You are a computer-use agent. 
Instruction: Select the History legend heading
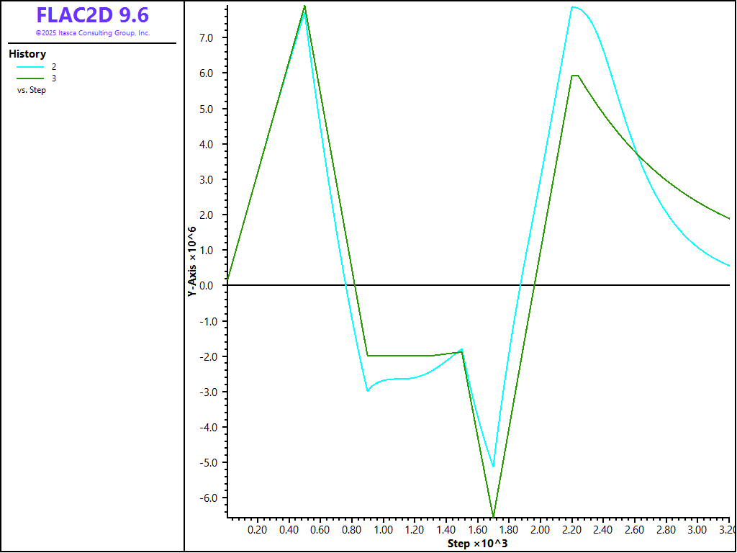coord(27,54)
